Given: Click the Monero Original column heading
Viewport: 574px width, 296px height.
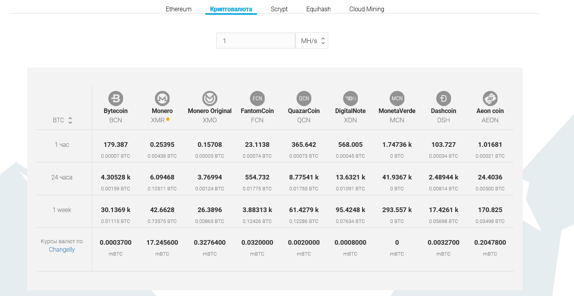Looking at the screenshot, I should pyautogui.click(x=210, y=111).
